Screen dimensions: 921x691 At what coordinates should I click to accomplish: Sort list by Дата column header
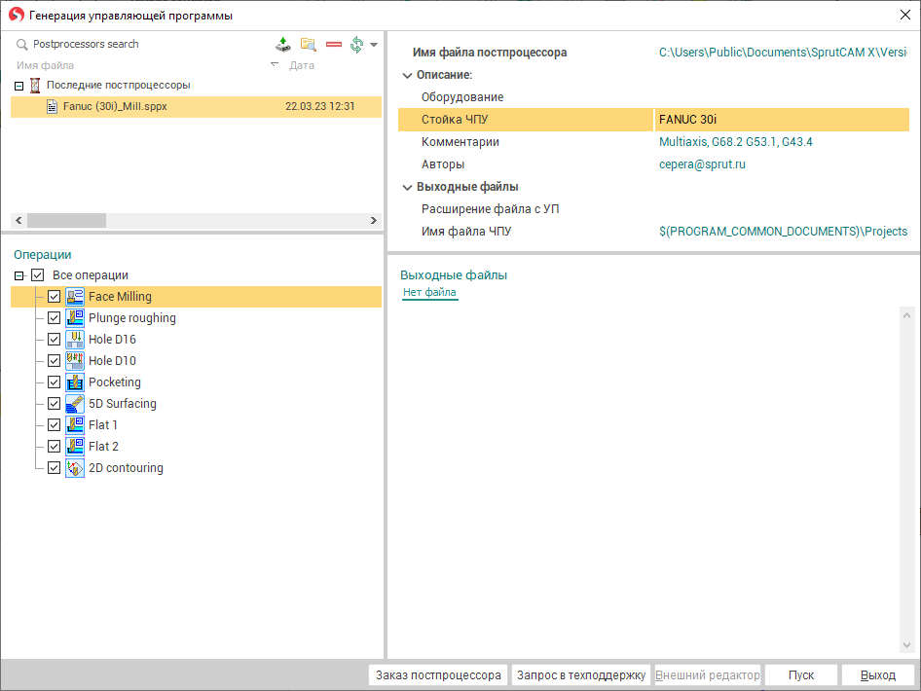[x=302, y=65]
